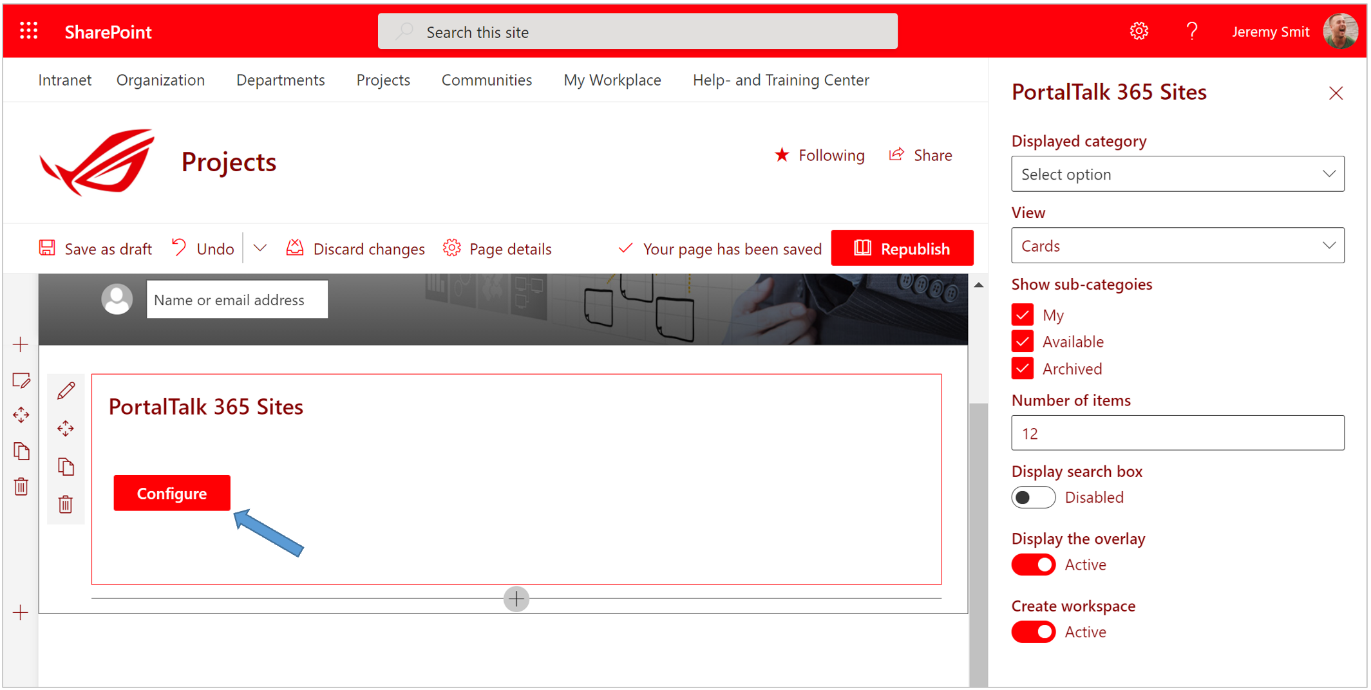Click the delete web part trash icon
Viewport: 1371px width, 690px height.
coord(66,504)
